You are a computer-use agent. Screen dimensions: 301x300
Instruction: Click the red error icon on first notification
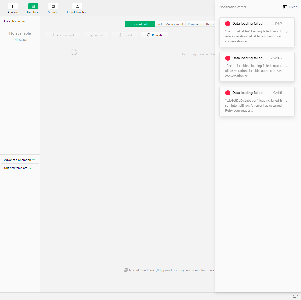tap(228, 24)
